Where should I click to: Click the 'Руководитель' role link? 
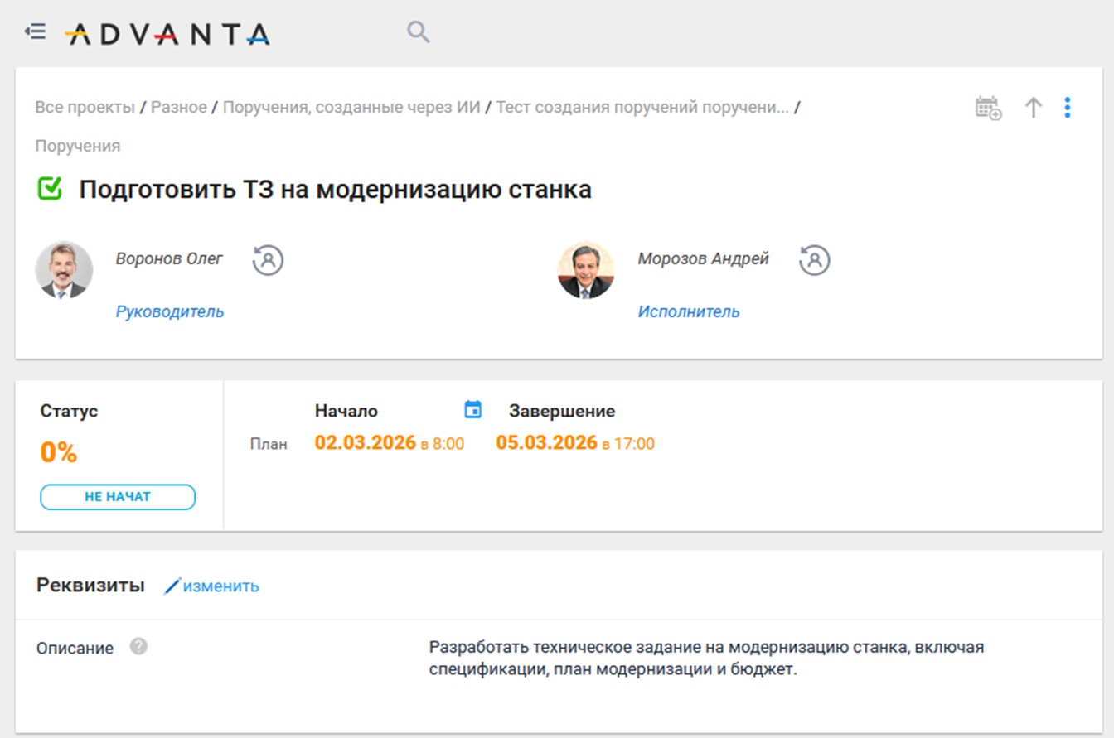170,311
